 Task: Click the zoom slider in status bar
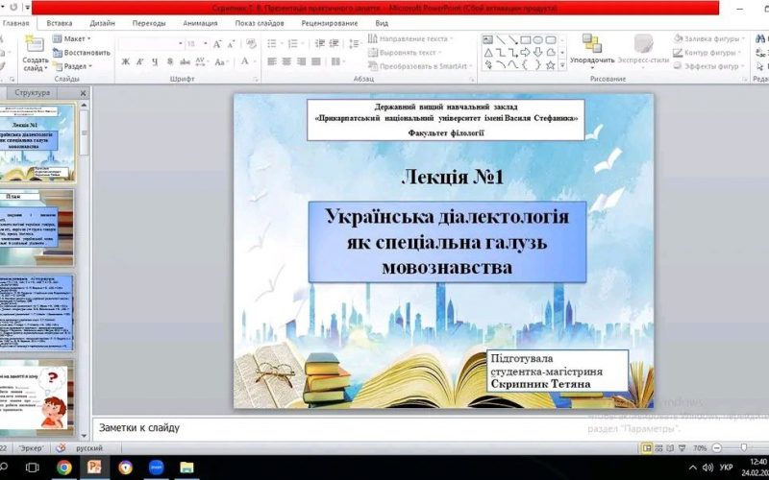point(746,447)
